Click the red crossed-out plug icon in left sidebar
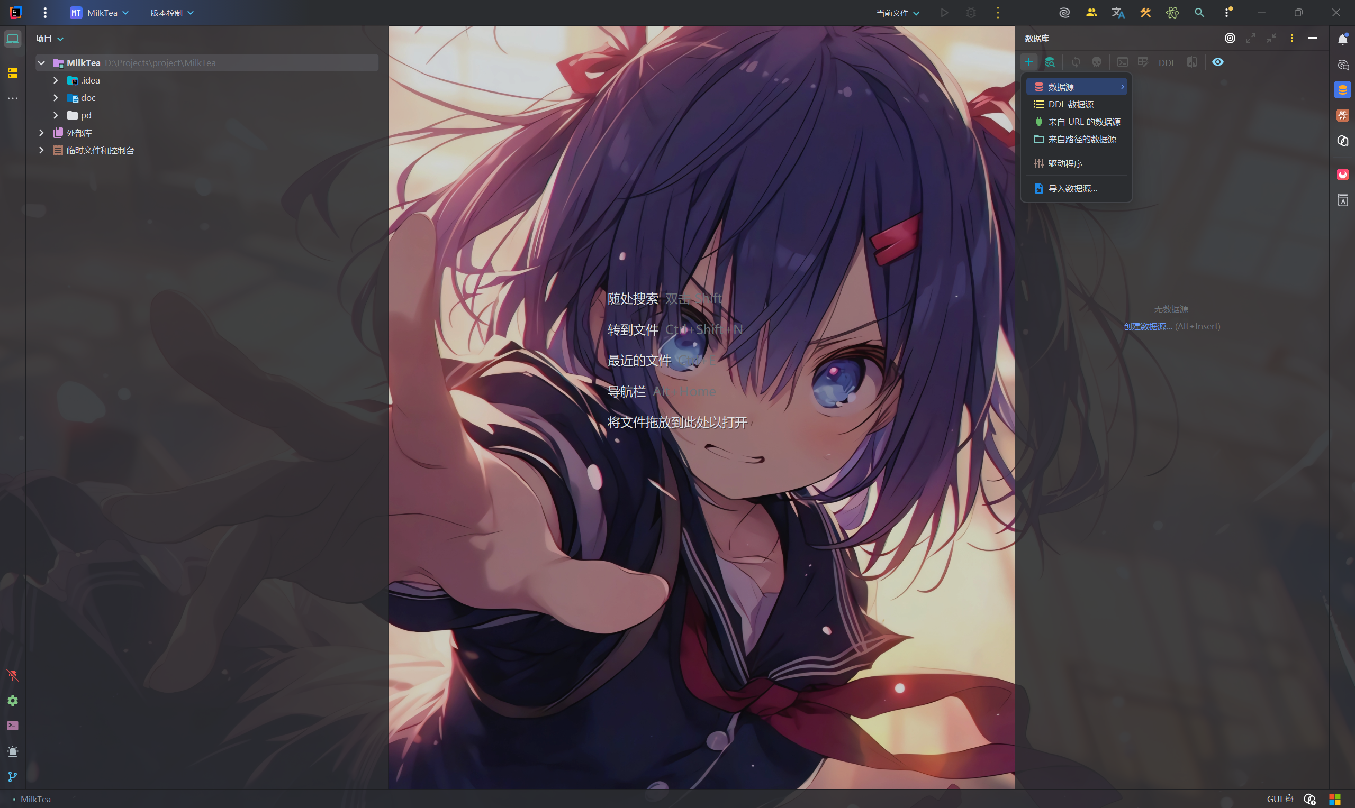 13,675
